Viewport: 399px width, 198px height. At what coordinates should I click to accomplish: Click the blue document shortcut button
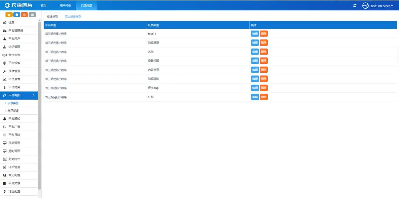click(17, 15)
